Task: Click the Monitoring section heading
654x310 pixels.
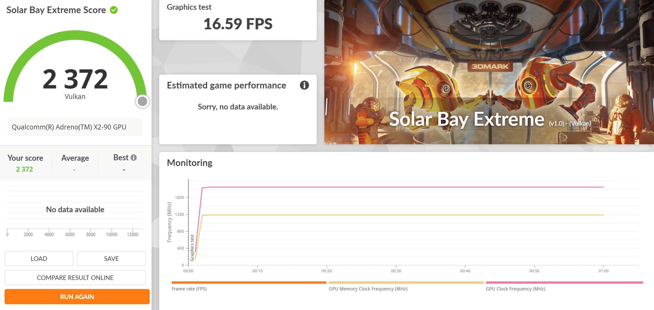Action: [x=190, y=163]
